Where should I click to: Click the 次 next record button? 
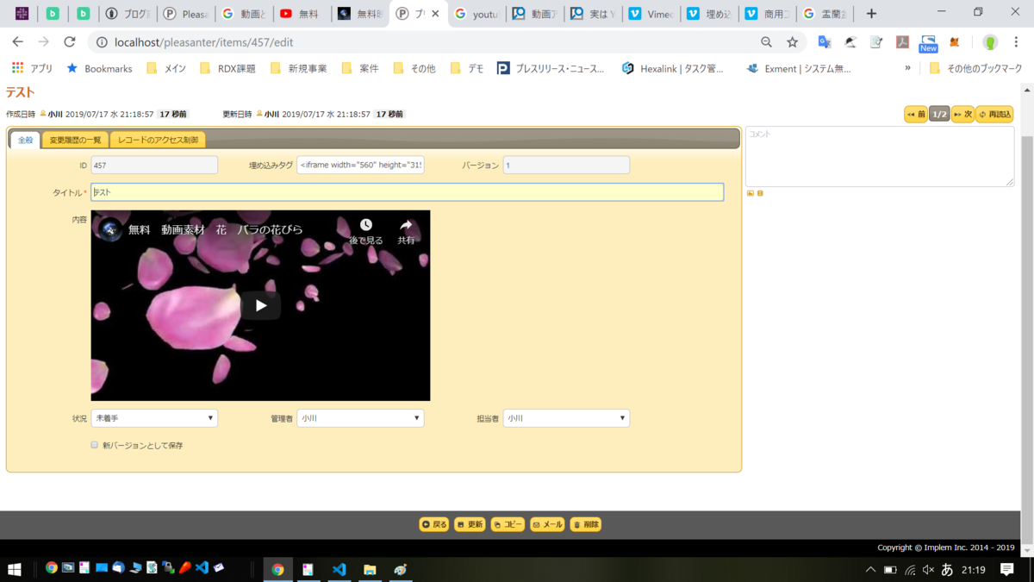point(963,114)
